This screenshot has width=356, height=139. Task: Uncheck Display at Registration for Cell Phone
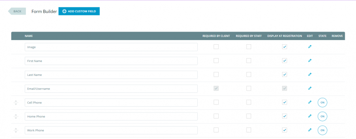pos(284,102)
